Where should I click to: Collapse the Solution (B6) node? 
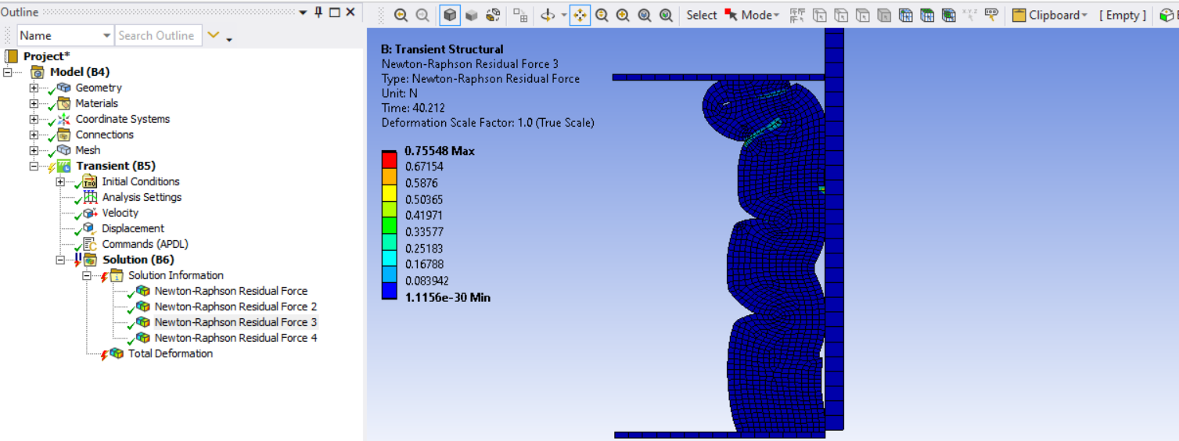point(60,260)
